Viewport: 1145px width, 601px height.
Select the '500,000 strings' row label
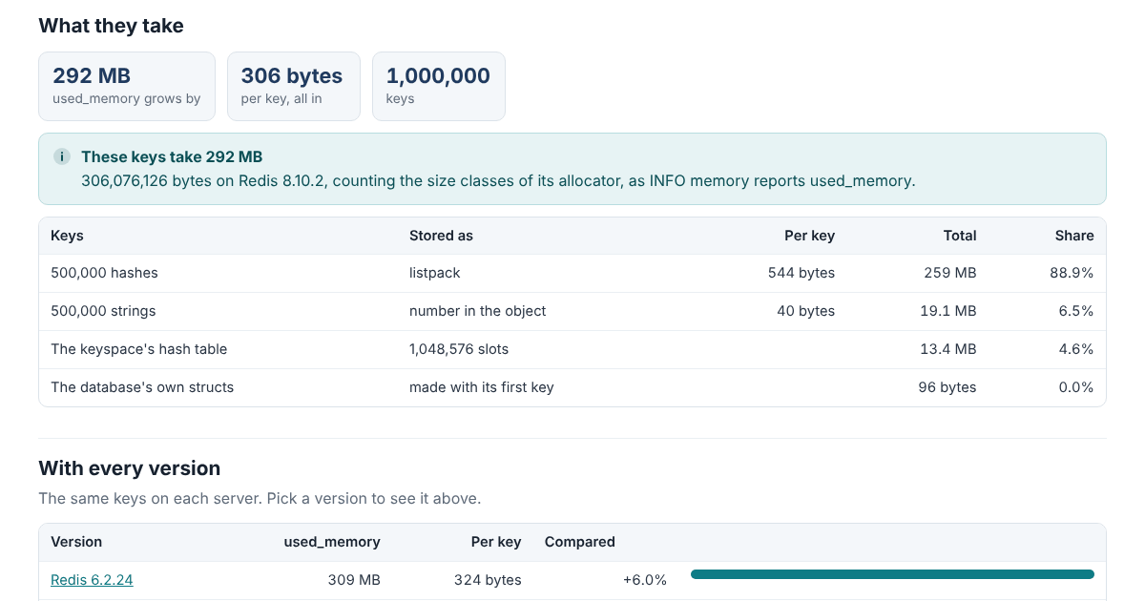pyautogui.click(x=103, y=311)
